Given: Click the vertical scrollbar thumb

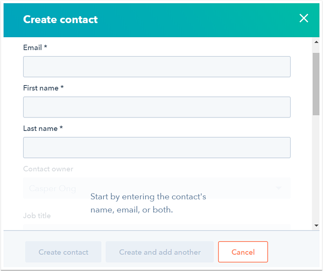Looking at the screenshot, I should (316, 84).
